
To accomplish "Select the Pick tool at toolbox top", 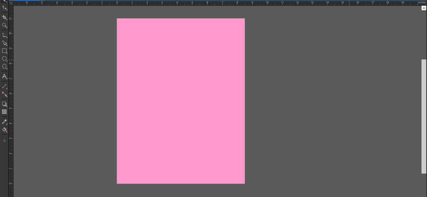I will pos(4,1).
